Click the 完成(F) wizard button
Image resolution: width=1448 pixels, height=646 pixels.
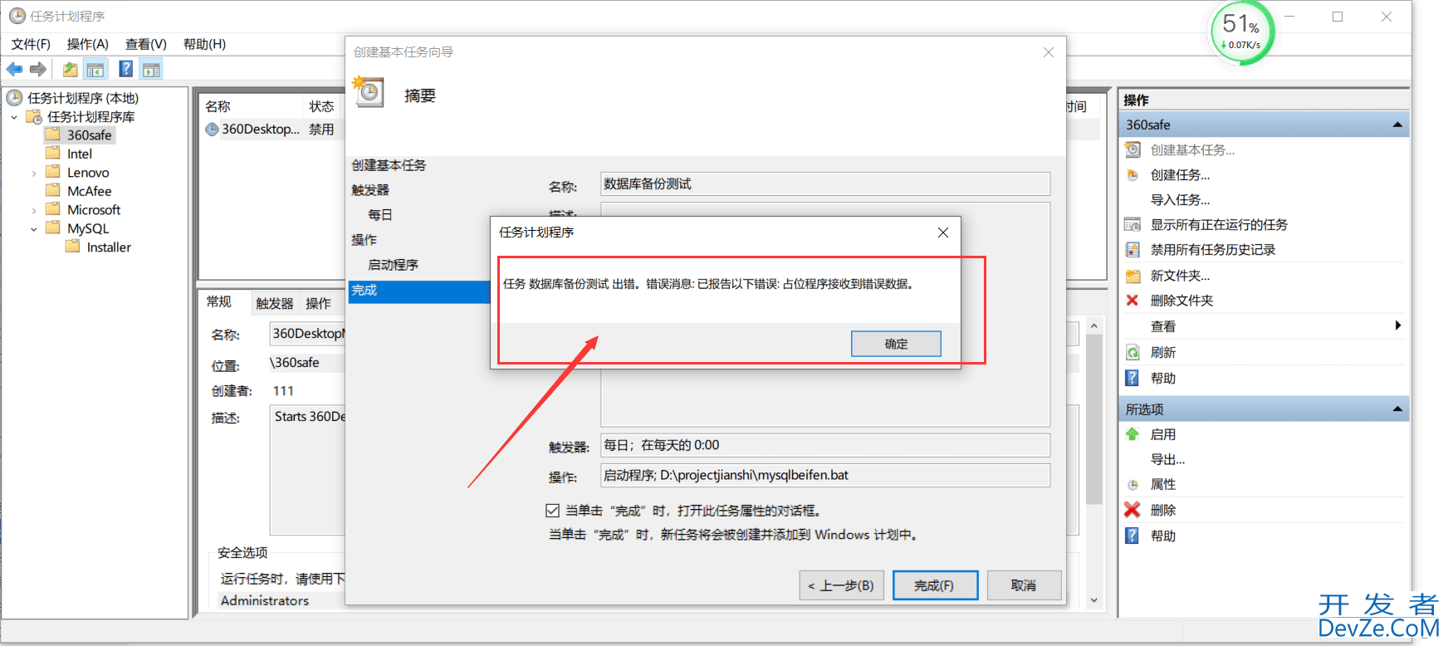click(x=935, y=585)
